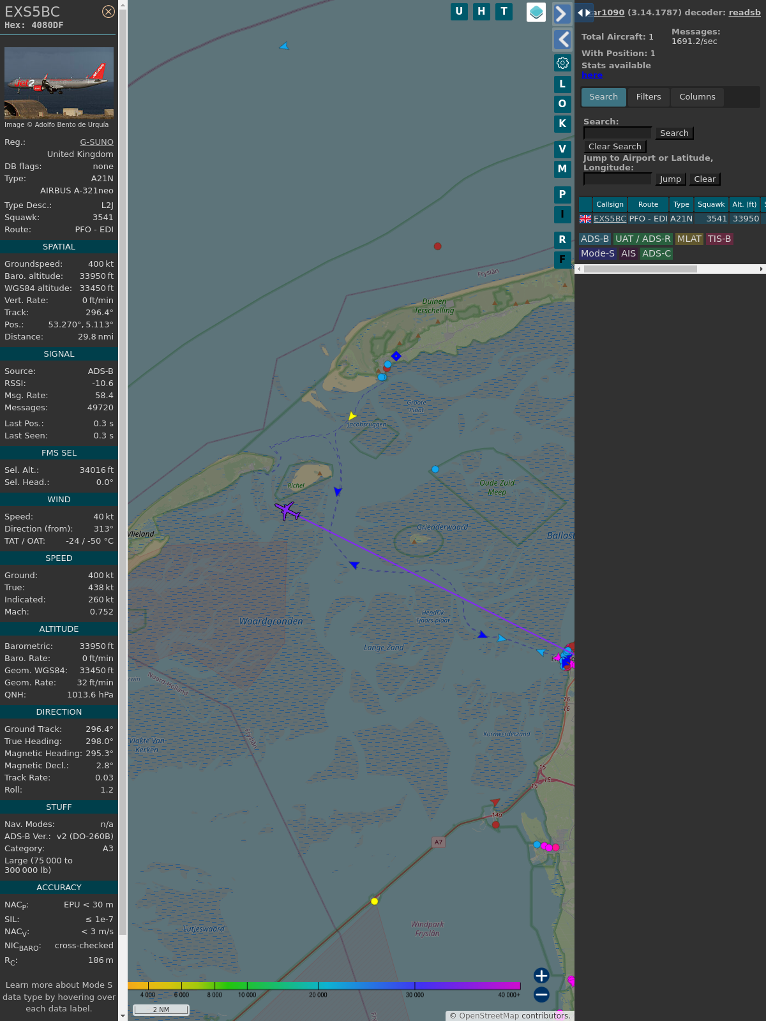
Task: Zoom out with the minus button
Action: [x=541, y=994]
